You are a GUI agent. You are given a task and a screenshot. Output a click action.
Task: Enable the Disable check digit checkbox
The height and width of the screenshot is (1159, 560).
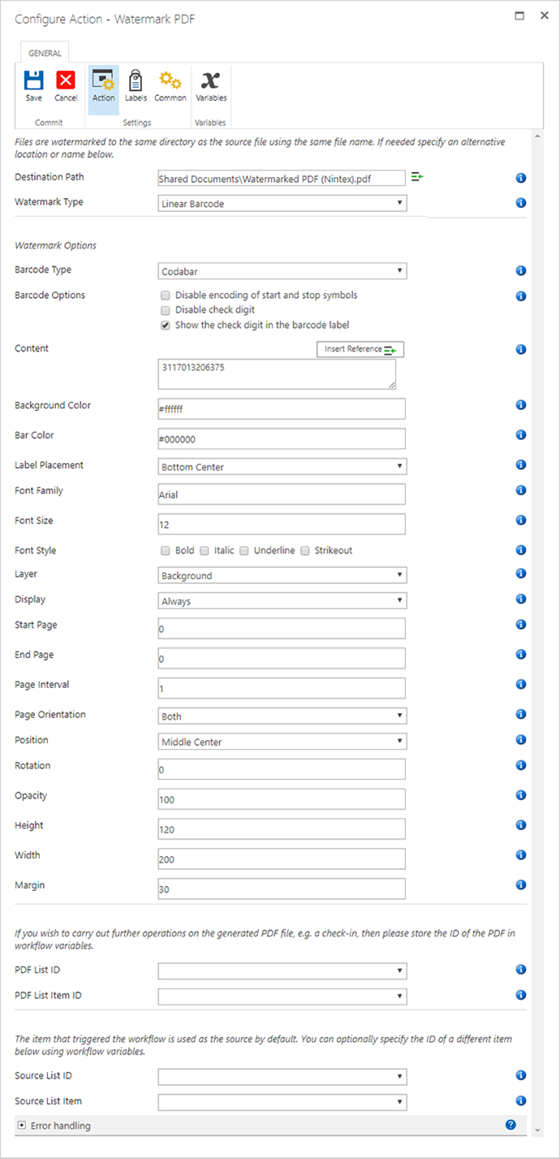[166, 310]
